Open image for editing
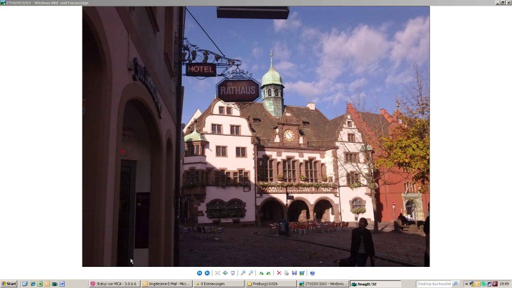 coord(301,273)
